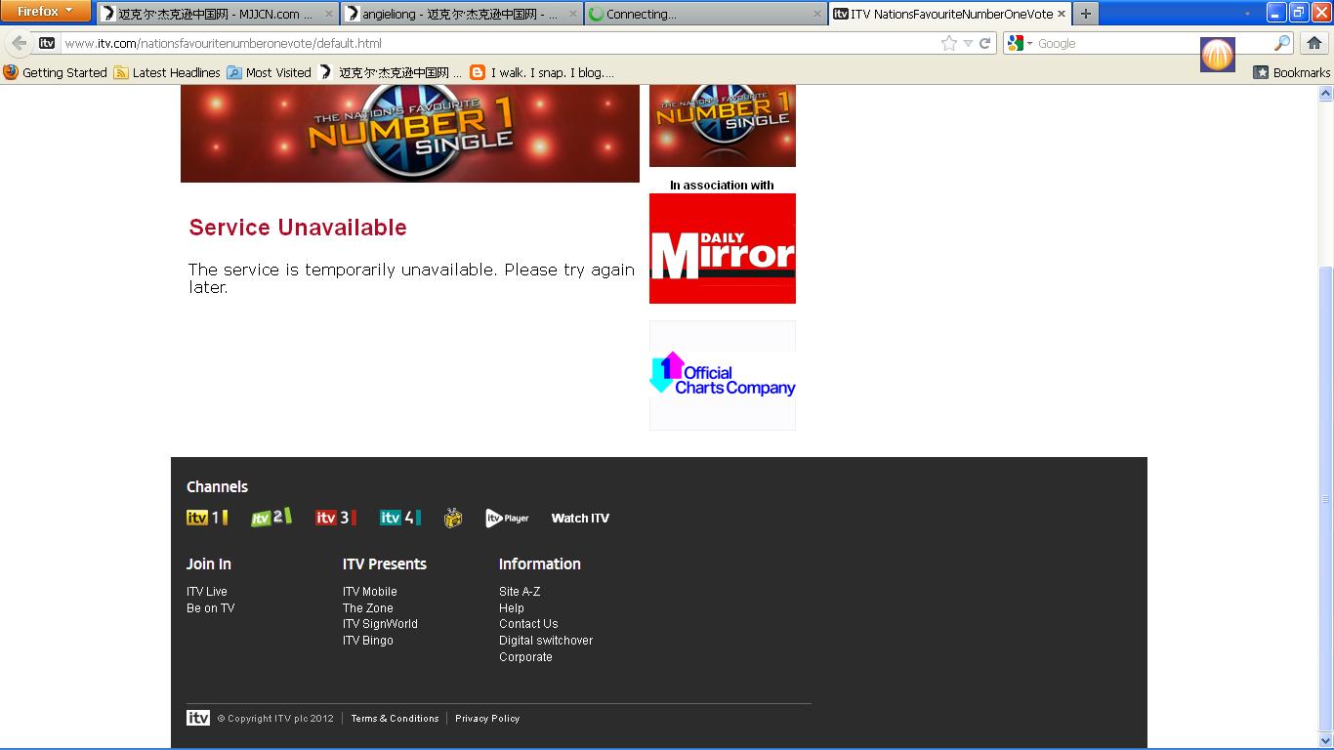Open a new tab with plus button
The image size is (1334, 750).
click(1085, 14)
